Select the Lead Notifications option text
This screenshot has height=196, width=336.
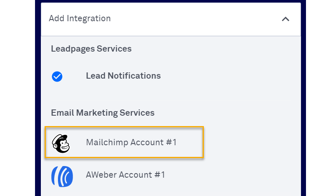click(x=123, y=76)
